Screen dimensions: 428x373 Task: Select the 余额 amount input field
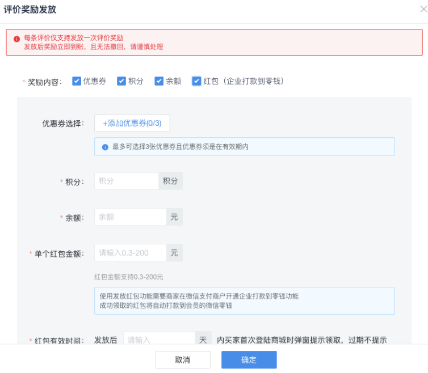[x=130, y=217]
